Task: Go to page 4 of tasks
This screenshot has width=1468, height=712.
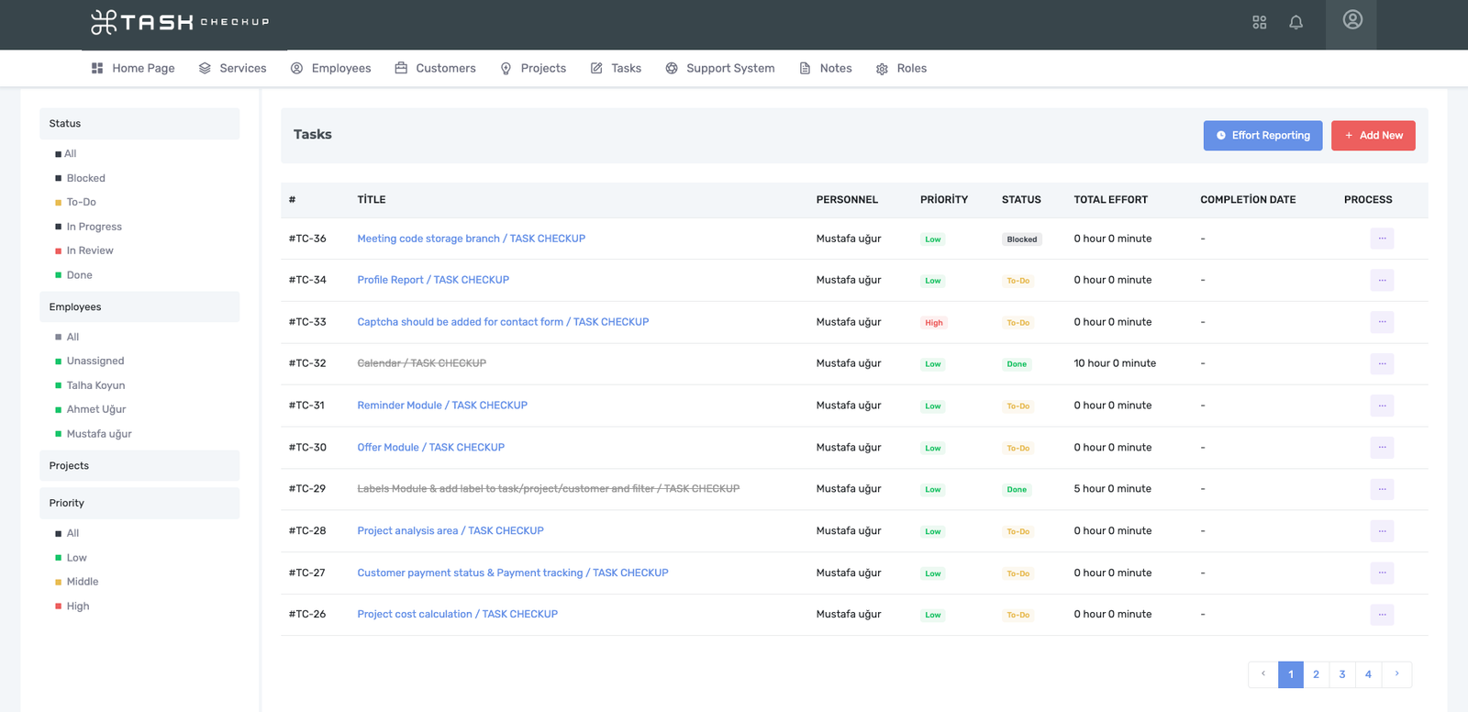Action: click(x=1368, y=674)
